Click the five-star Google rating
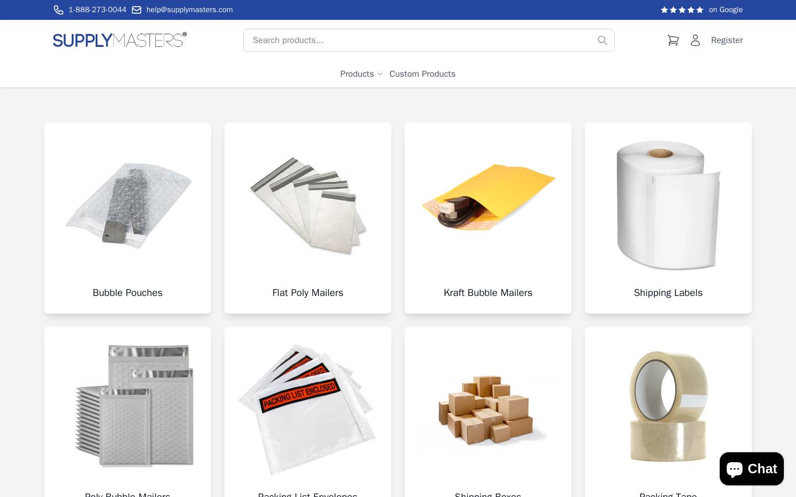The height and width of the screenshot is (497, 796). [682, 10]
